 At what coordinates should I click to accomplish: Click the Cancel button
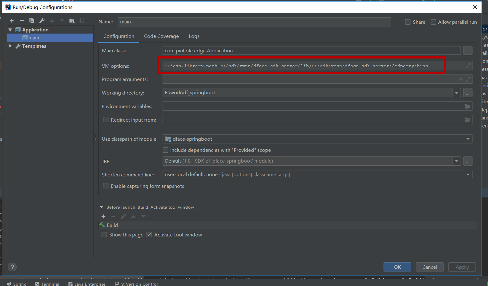click(430, 267)
